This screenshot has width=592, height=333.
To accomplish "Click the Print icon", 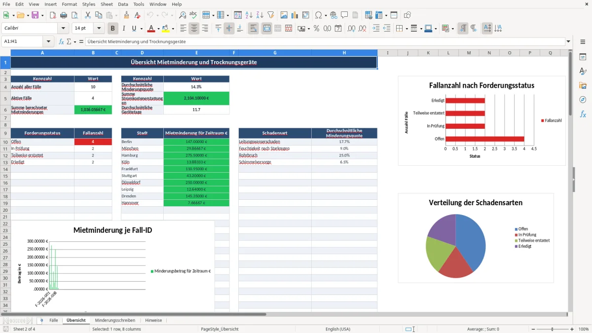I will click(64, 15).
